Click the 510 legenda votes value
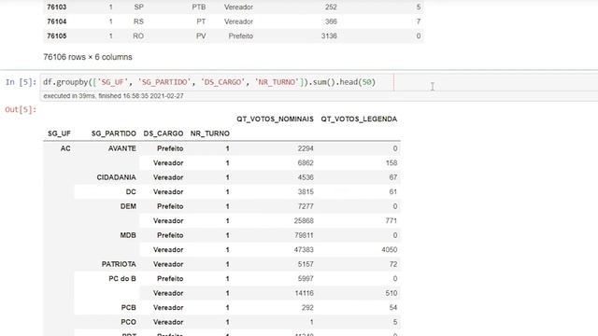 coord(392,293)
